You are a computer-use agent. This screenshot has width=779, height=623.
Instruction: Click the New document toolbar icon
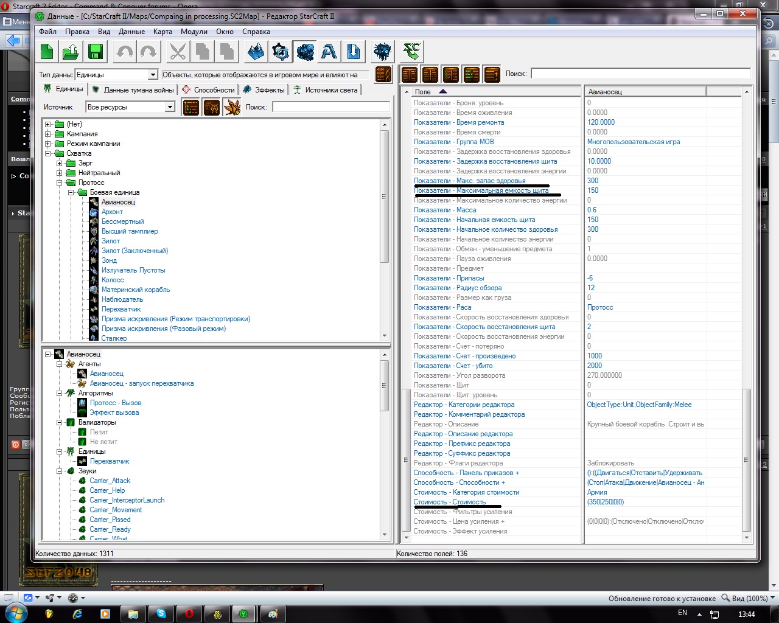point(47,52)
